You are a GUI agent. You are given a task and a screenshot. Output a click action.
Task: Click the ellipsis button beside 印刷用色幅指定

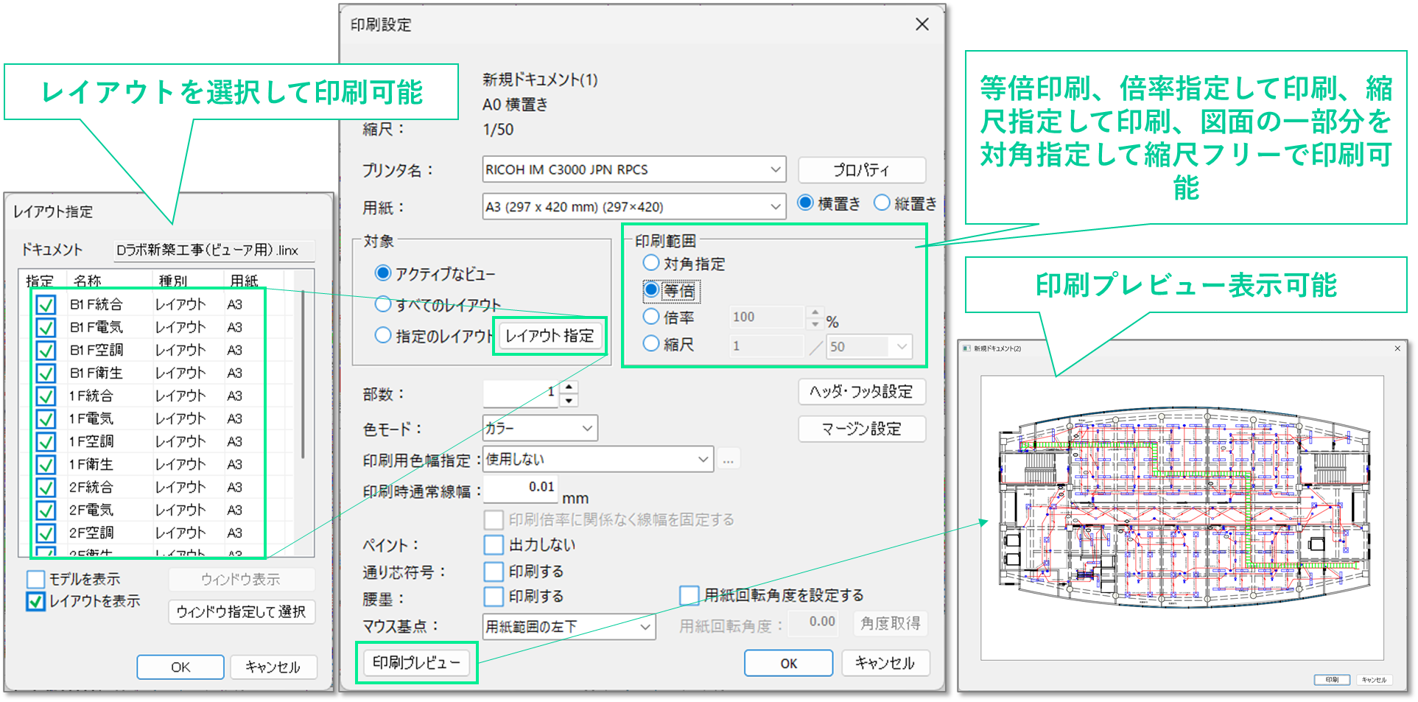(x=728, y=460)
